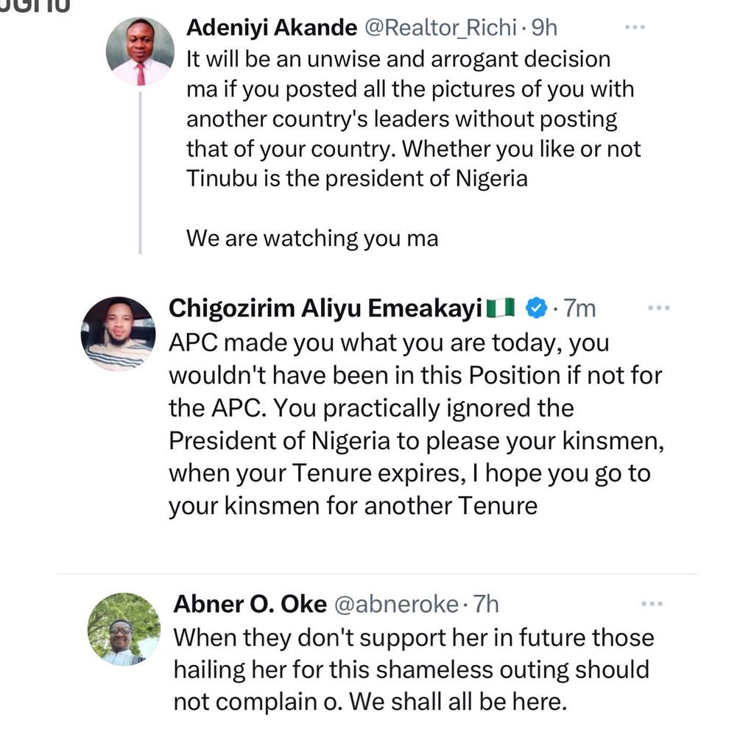Open the 9h timestamp
Viewport: 754px width, 754px height.
pos(544,28)
